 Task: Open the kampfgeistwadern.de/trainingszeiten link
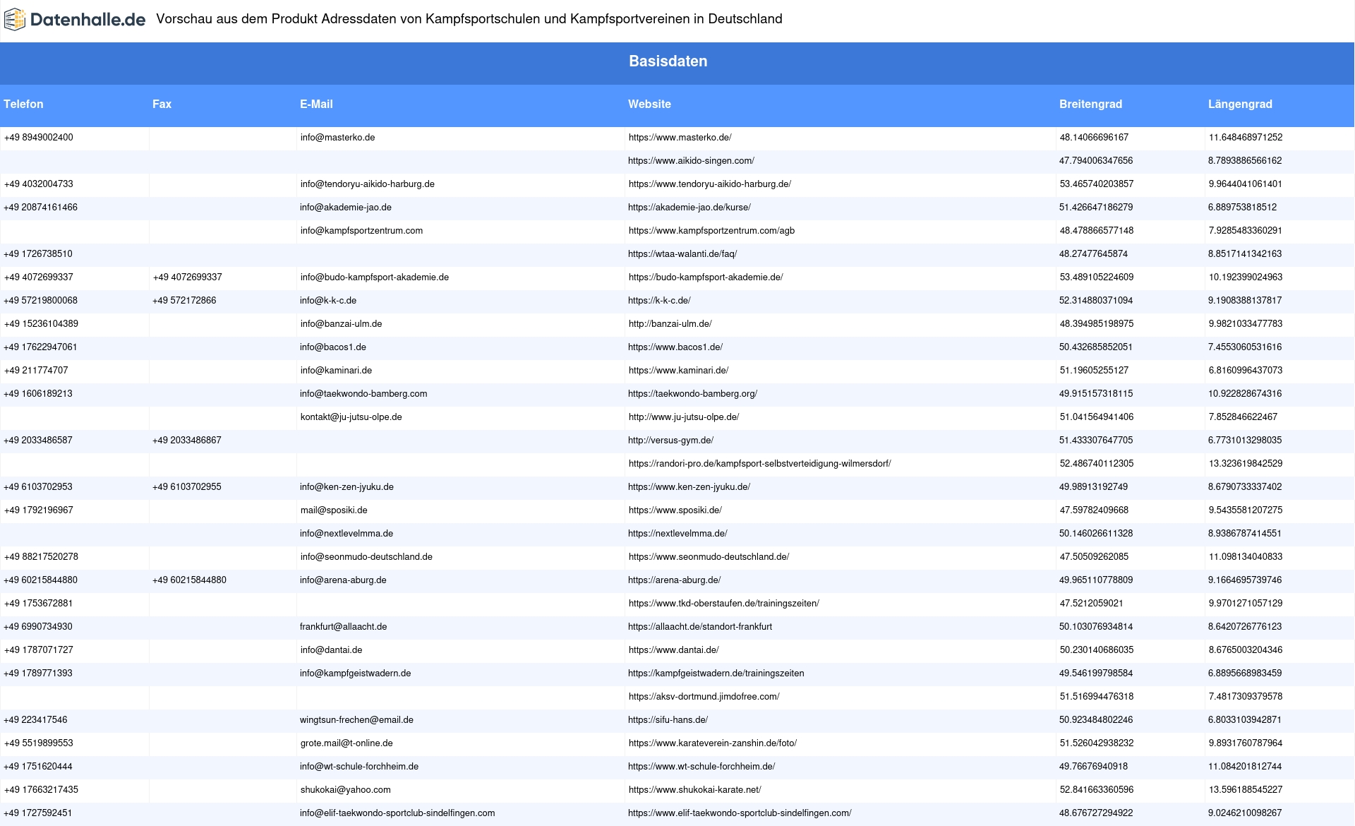716,674
